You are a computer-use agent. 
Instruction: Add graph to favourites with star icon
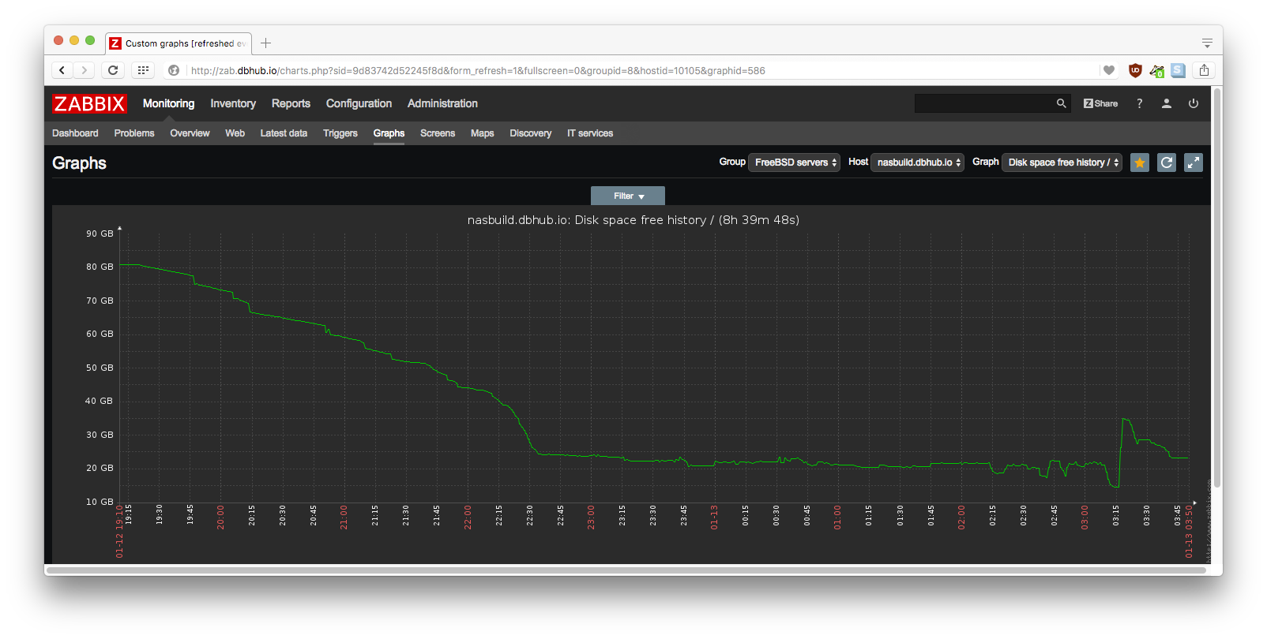click(x=1139, y=163)
